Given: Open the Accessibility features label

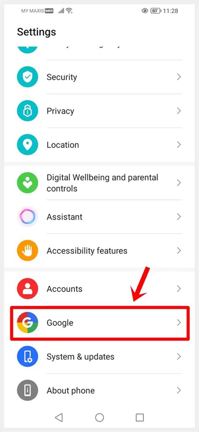Looking at the screenshot, I should click(x=87, y=251).
